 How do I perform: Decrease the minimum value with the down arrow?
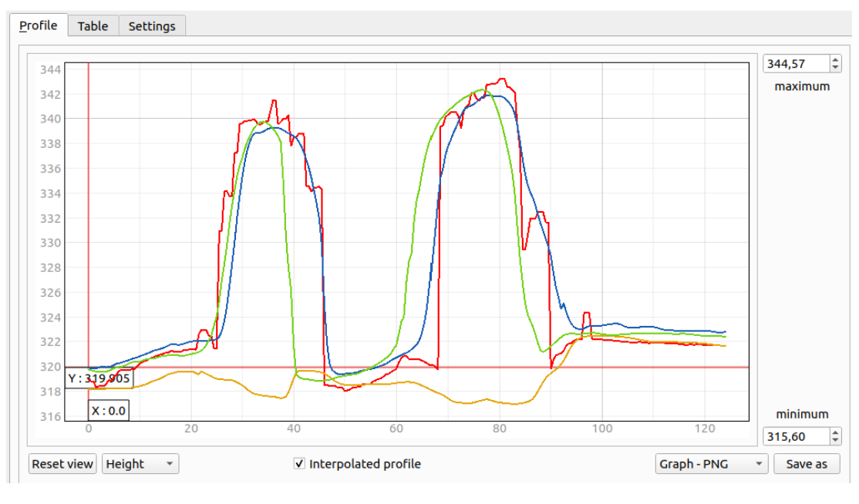[835, 441]
